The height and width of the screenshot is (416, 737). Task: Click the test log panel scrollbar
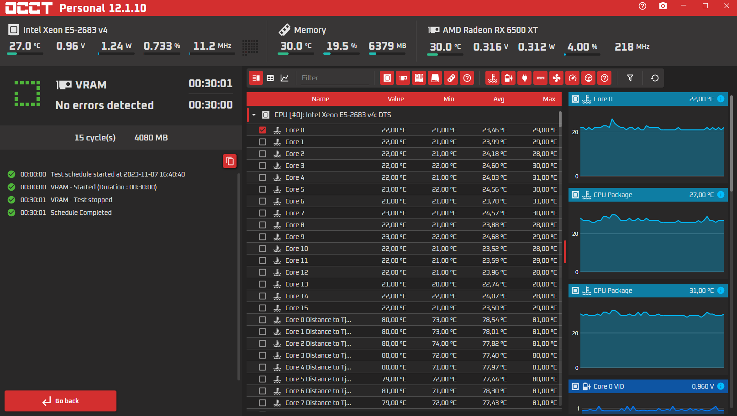239,276
